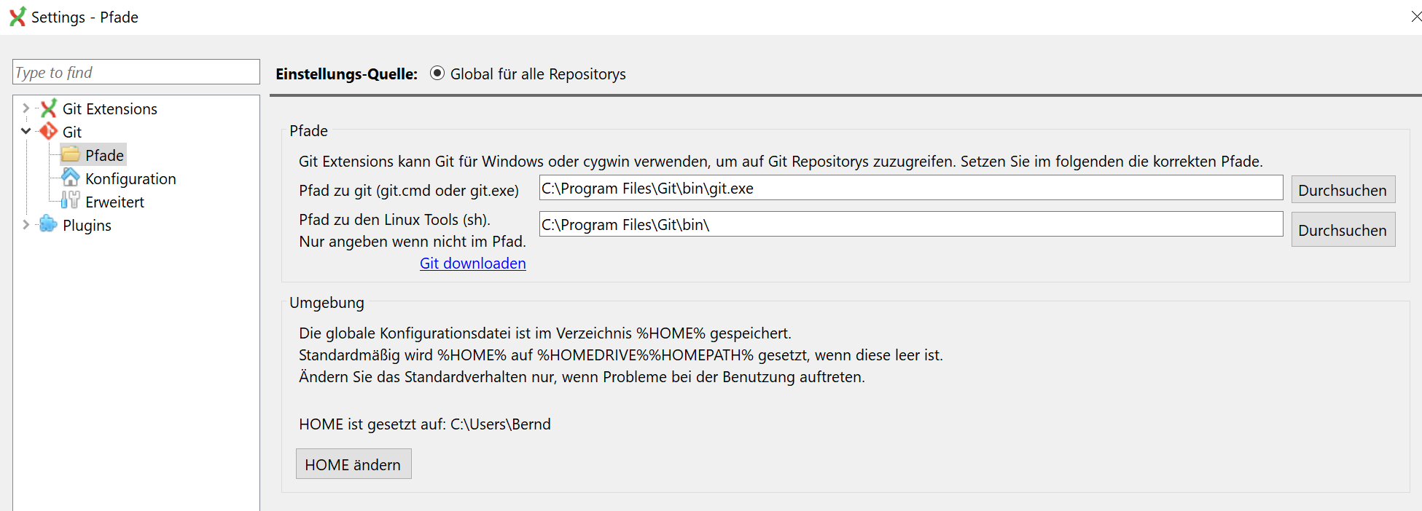Image resolution: width=1422 pixels, height=511 pixels.
Task: Click the Pfade folder icon
Action: (x=69, y=154)
